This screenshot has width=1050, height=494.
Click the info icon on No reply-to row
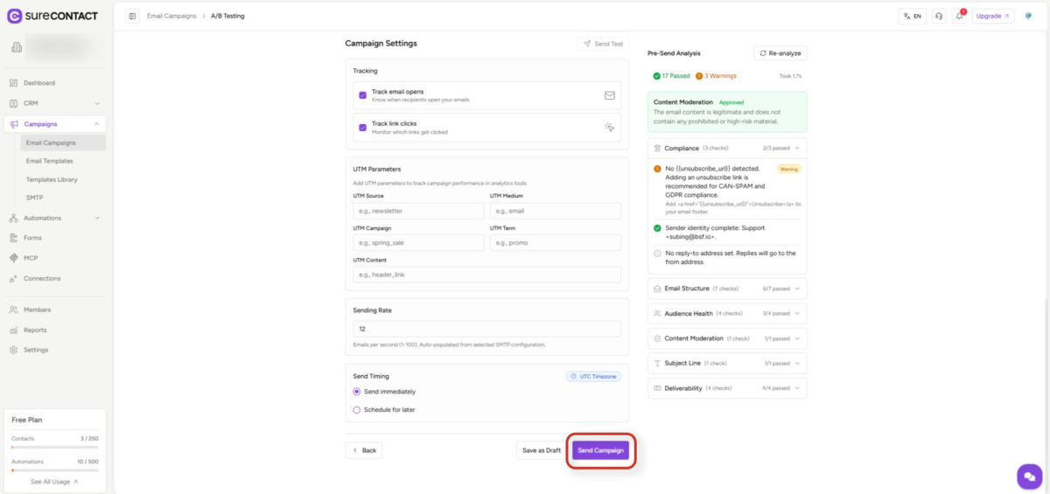click(657, 254)
